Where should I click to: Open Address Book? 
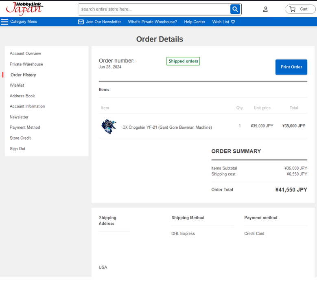(x=22, y=96)
